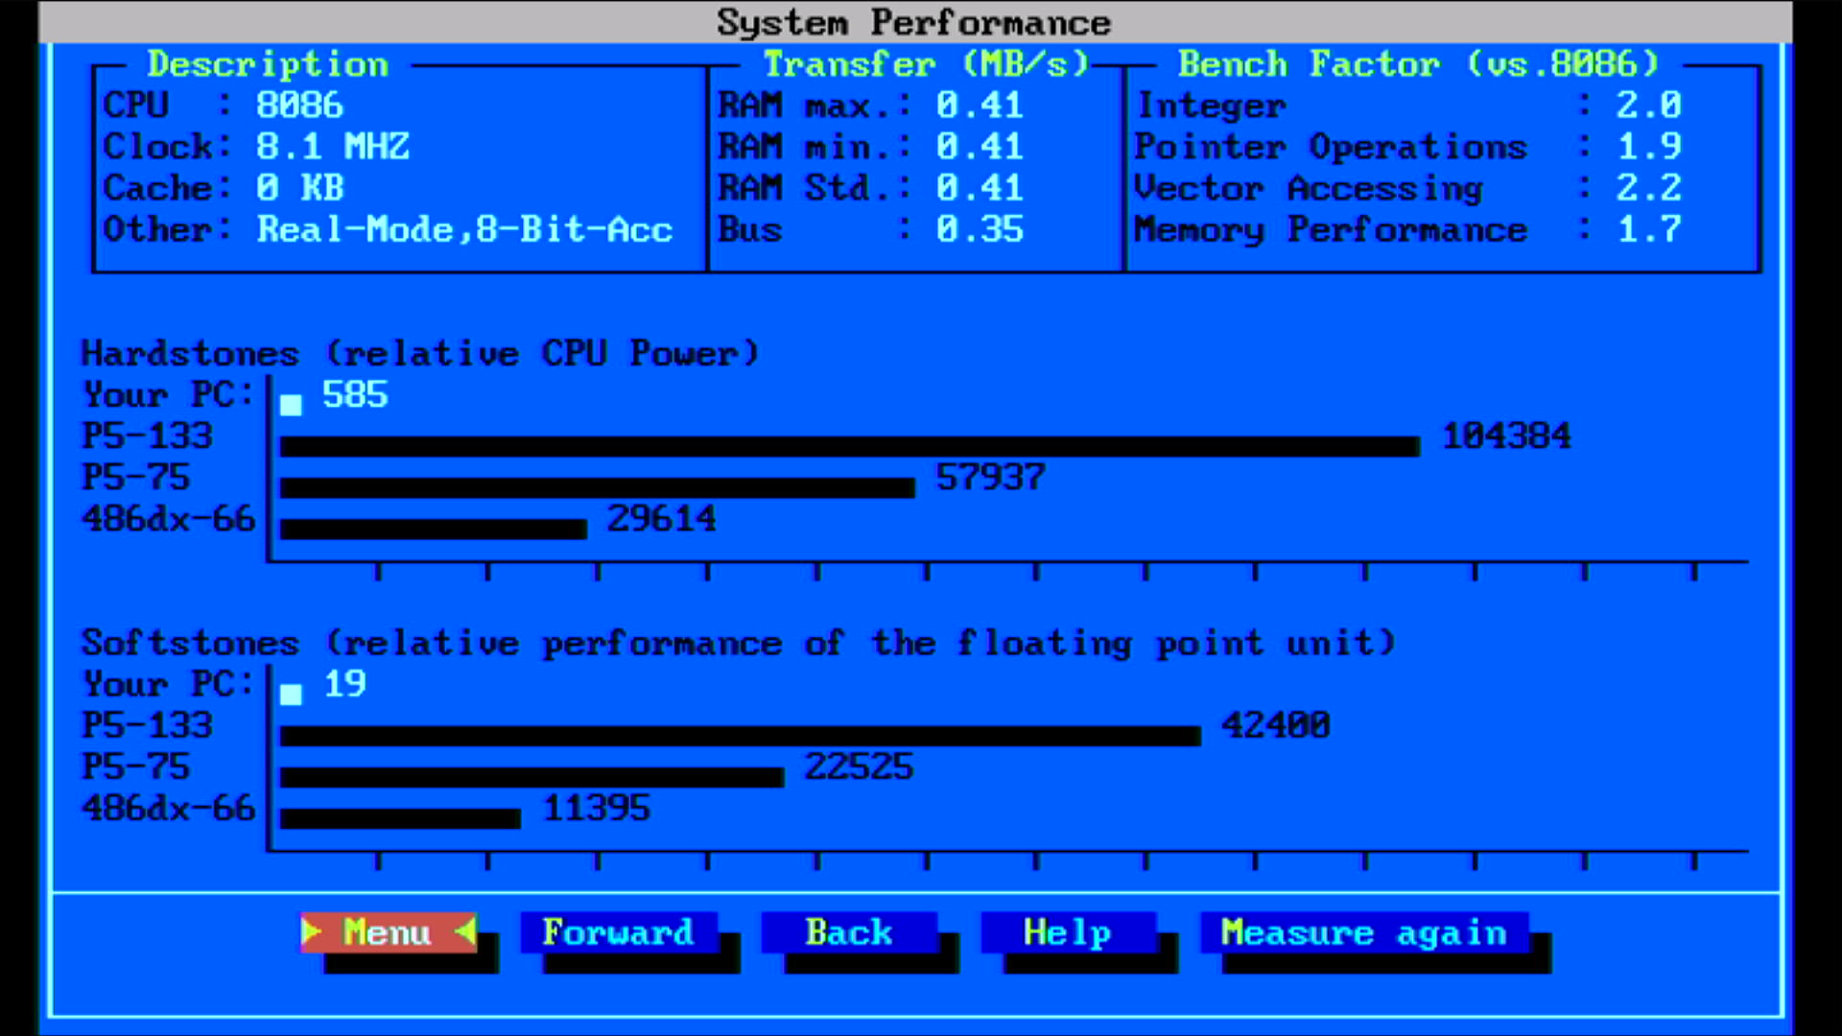Click the Hardstones score 585
The image size is (1842, 1036).
pyautogui.click(x=355, y=394)
